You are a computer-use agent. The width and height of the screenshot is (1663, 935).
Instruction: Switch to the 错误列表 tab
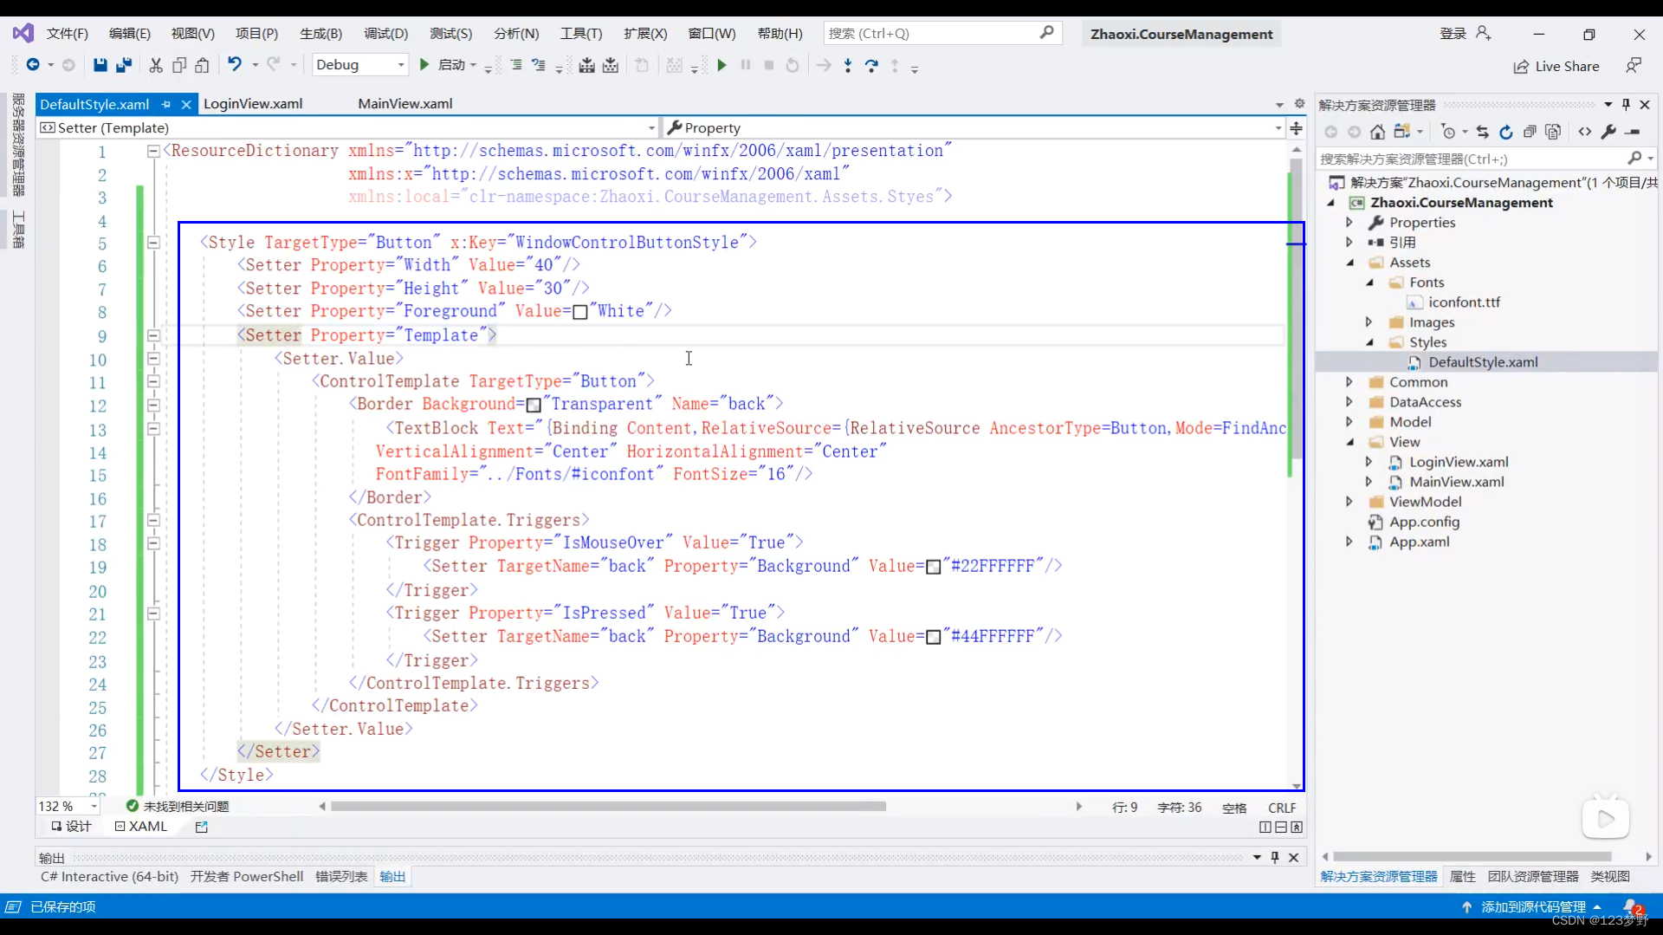pos(341,876)
